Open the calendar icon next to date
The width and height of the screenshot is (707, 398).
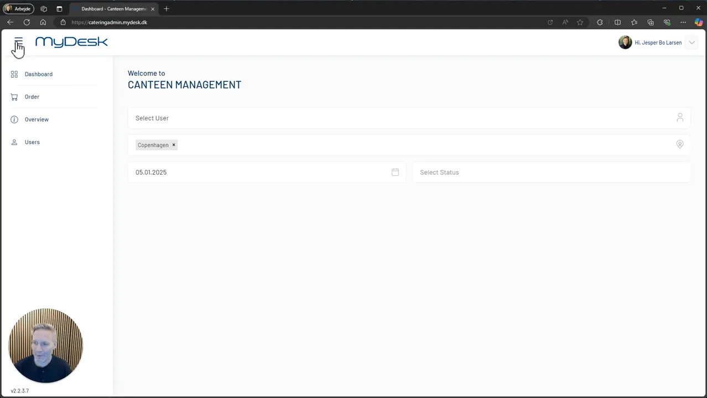tap(395, 172)
